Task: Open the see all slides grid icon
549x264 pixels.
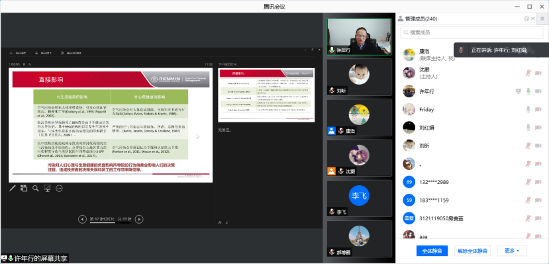Action: [23, 189]
